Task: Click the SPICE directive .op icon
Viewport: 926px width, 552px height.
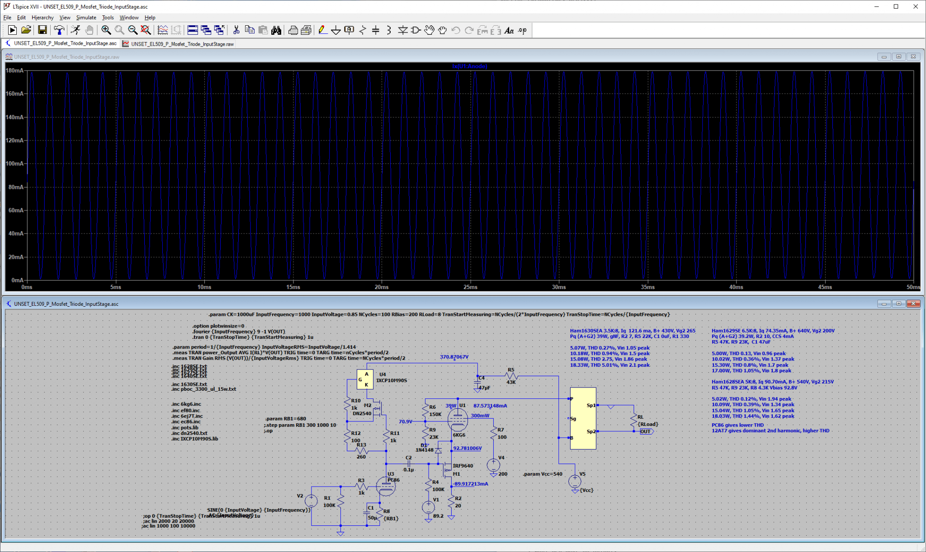Action: 522,30
